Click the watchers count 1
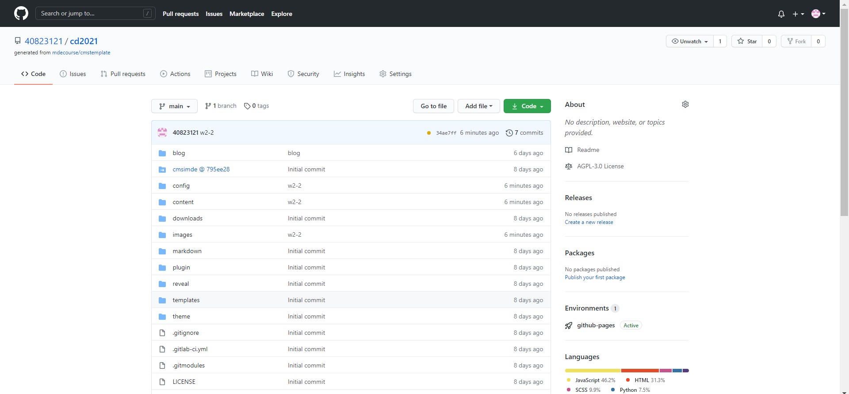Viewport: 849px width, 394px height. click(720, 41)
